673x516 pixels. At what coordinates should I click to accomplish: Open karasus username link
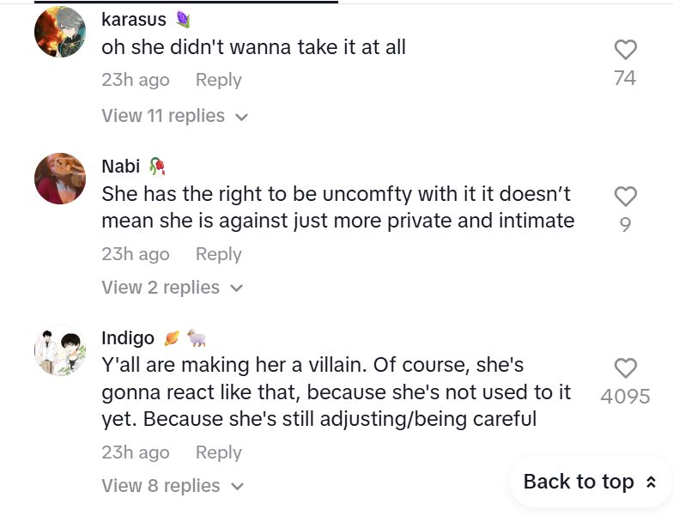(x=133, y=19)
